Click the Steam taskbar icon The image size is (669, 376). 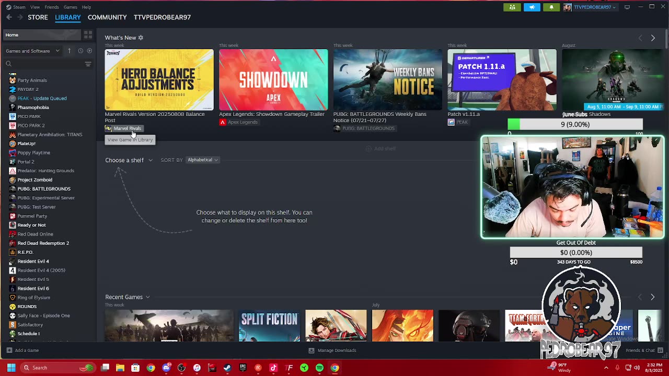pos(227,368)
